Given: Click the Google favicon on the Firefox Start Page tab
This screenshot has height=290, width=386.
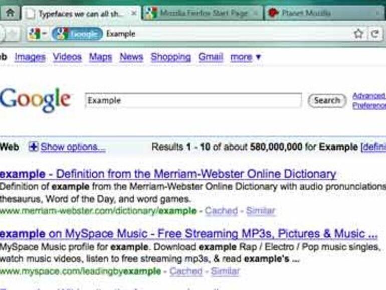Looking at the screenshot, I should tap(151, 13).
